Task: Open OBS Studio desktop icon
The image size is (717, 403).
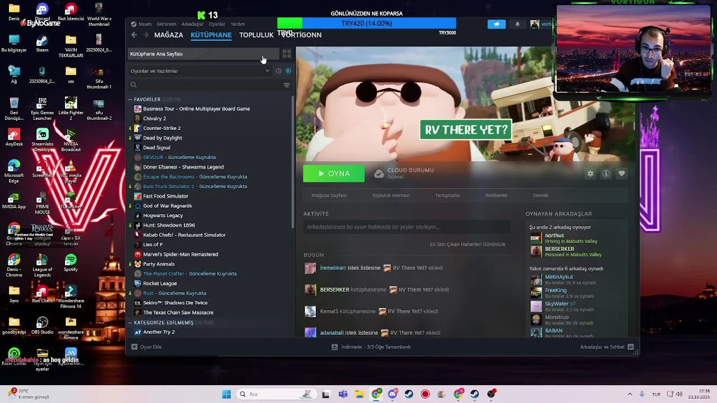Action: pos(42,326)
